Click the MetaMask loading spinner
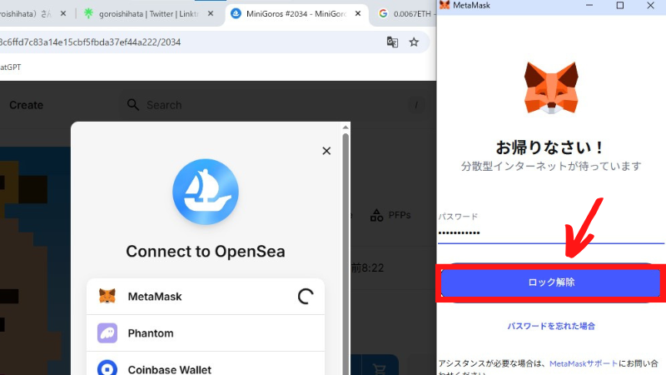This screenshot has width=666, height=375. (x=306, y=297)
